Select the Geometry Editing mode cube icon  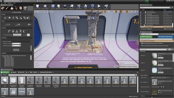(21, 8)
